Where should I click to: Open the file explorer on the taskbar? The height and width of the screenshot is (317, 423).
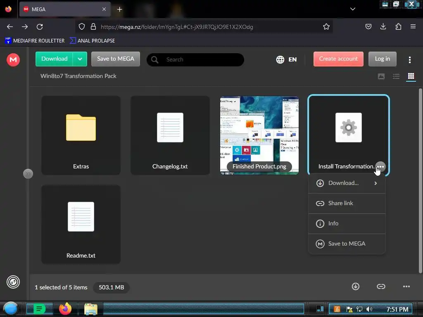coord(91,309)
